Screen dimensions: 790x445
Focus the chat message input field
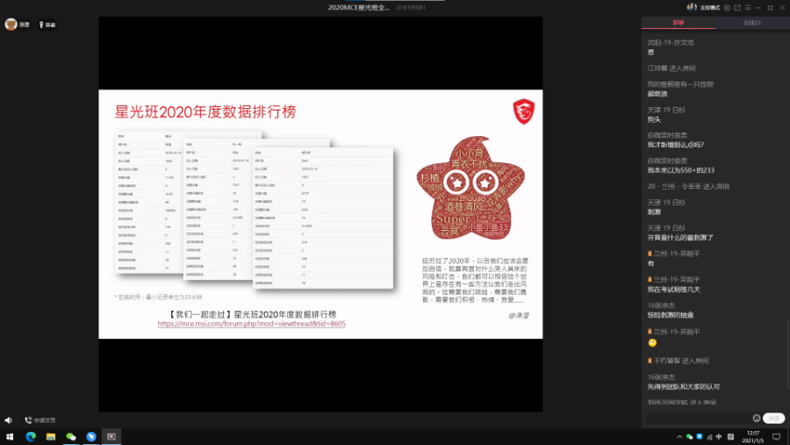(x=699, y=419)
